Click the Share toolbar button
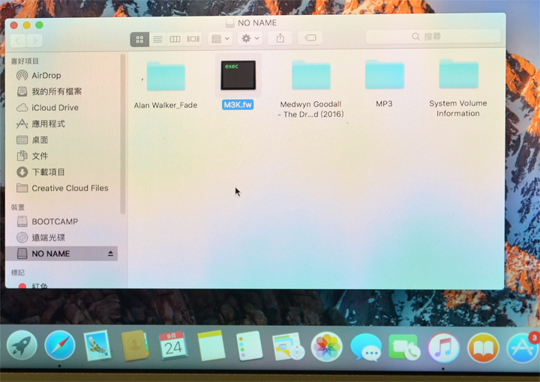 (280, 37)
